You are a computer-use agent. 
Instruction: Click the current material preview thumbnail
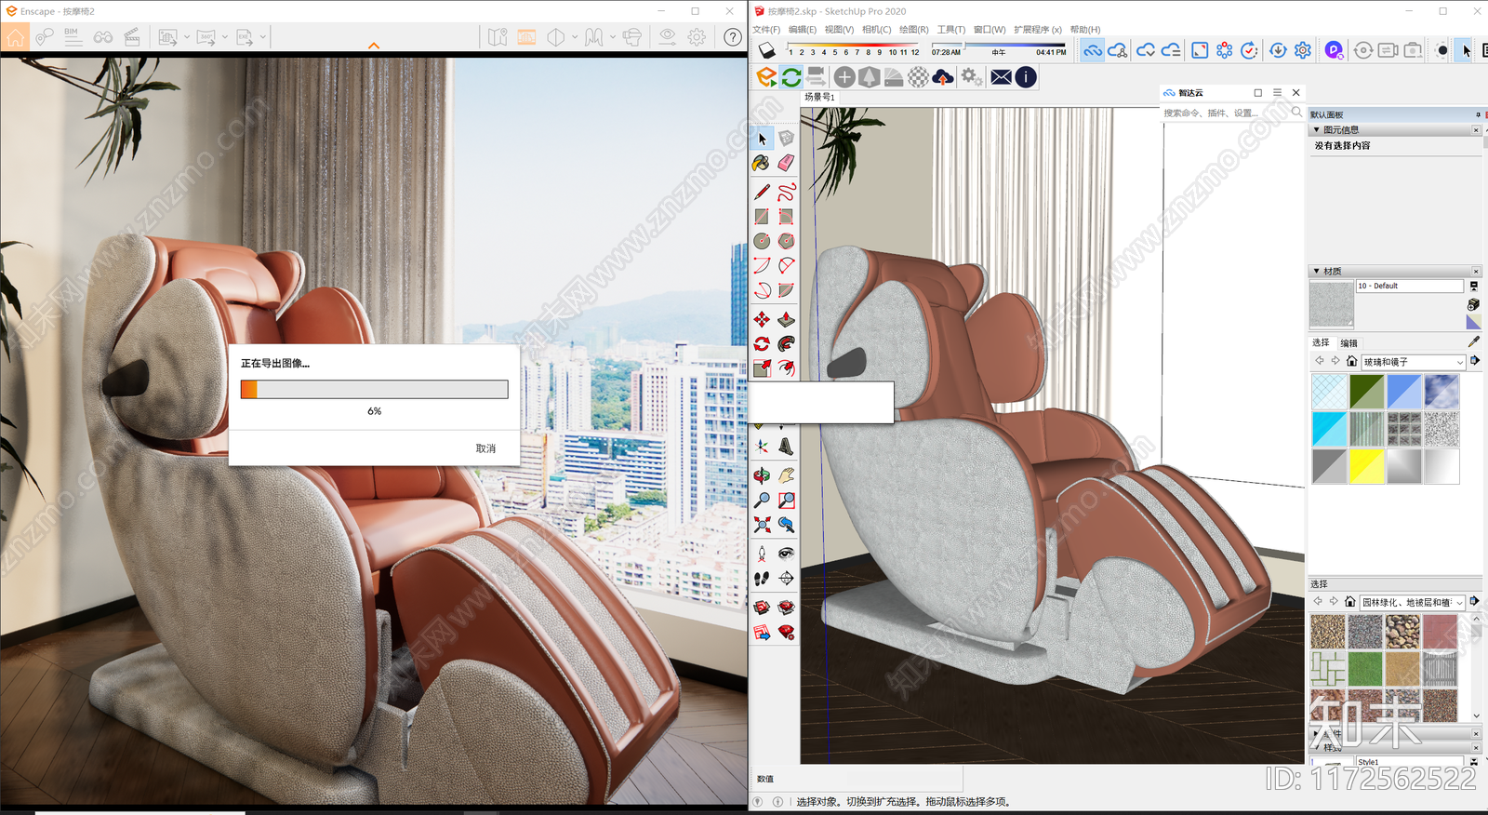1332,304
